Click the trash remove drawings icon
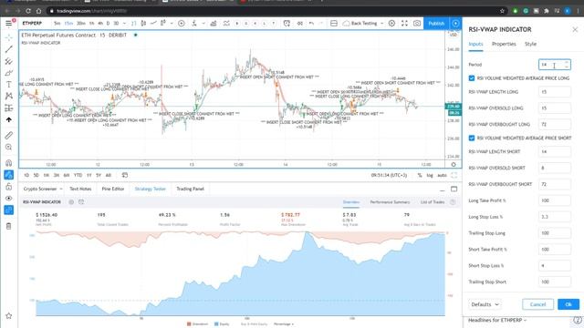Image resolution: width=584 pixels, height=328 pixels. pos(8,226)
